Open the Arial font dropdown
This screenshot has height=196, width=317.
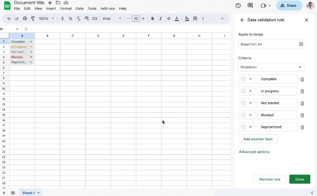click(112, 19)
